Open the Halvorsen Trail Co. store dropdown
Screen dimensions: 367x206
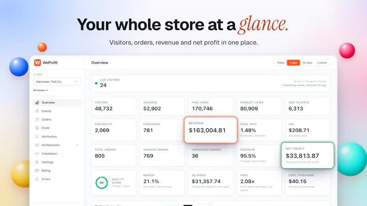(57, 81)
